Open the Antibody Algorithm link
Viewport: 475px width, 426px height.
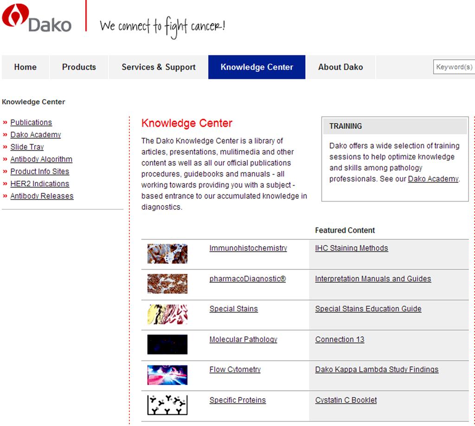click(x=41, y=159)
